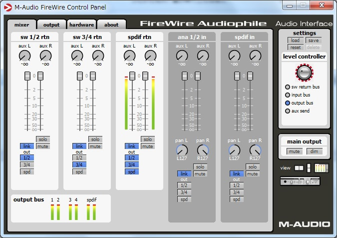The image size is (337, 238).
Task: Select the output bus radio button
Action: 288,103
